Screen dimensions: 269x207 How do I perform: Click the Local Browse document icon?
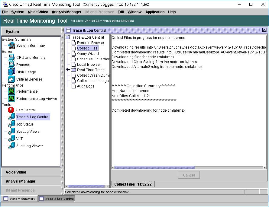74,64
